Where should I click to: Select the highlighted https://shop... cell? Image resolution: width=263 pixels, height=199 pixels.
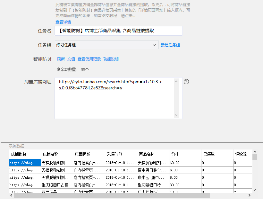point(25,163)
